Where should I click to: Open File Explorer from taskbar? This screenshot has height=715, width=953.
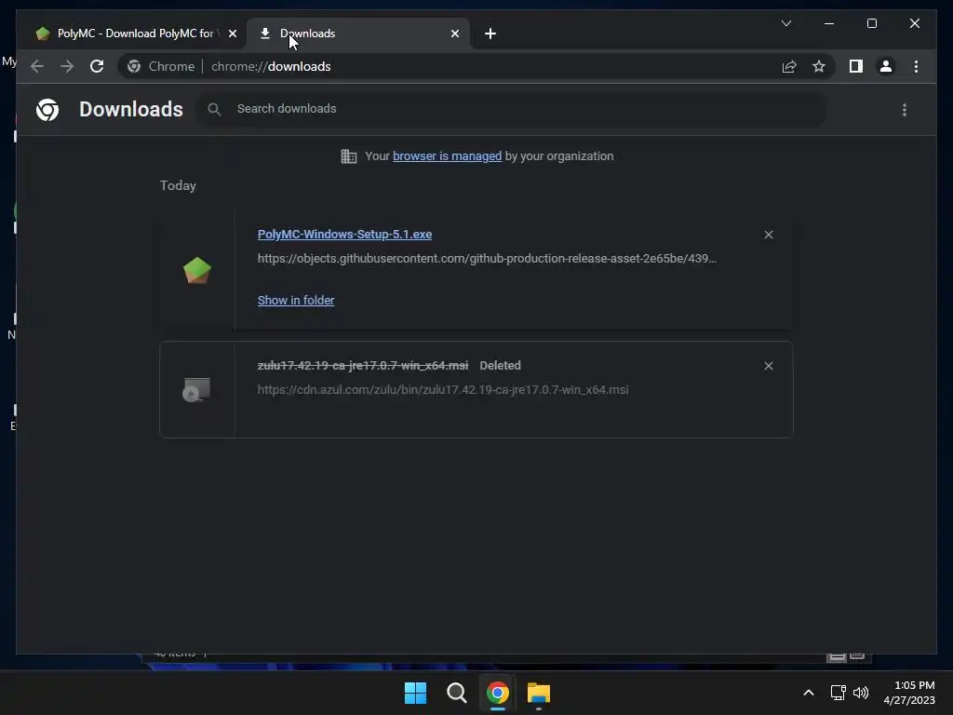539,693
